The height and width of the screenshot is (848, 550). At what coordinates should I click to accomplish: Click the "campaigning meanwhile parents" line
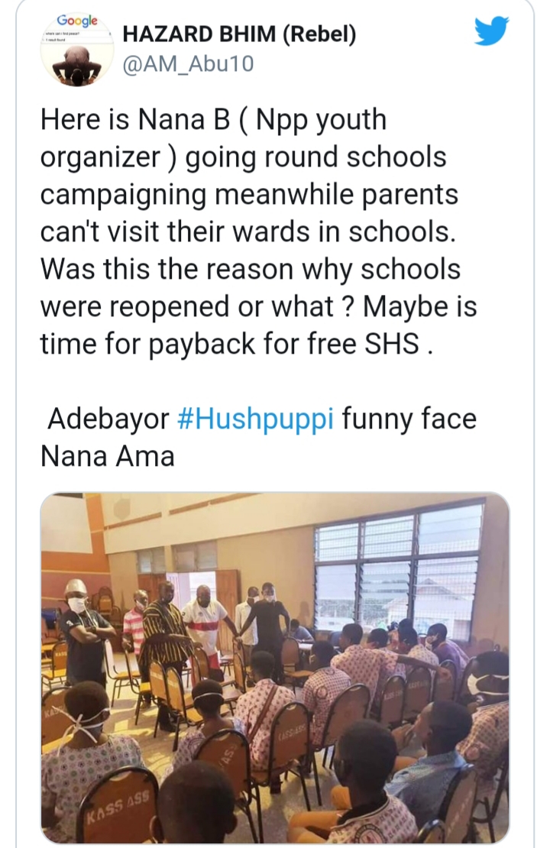[249, 195]
